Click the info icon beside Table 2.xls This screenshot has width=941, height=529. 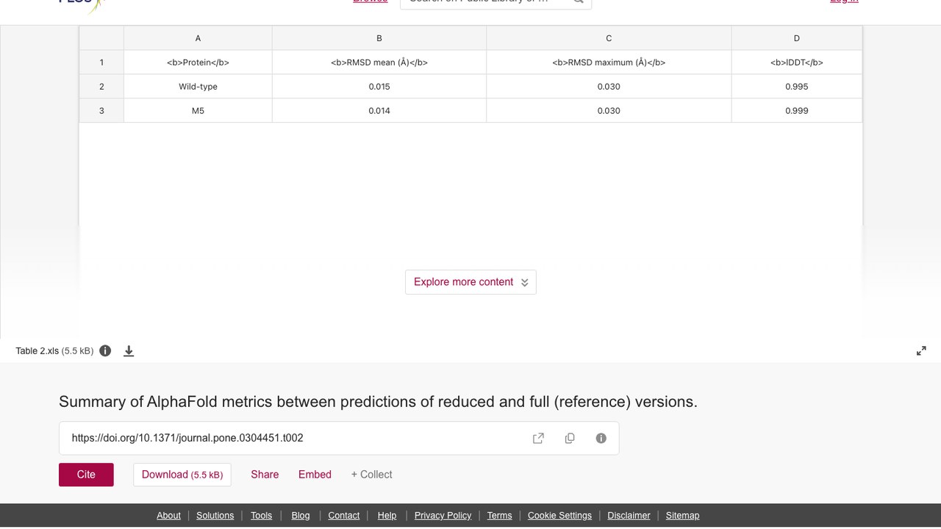point(105,351)
